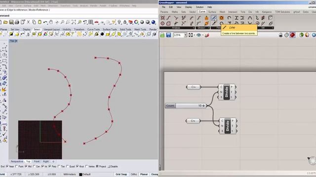This screenshot has width=316, height=177.
Task: Click the Grasshopper sketch pen icon
Action: pyautogui.click(x=207, y=35)
